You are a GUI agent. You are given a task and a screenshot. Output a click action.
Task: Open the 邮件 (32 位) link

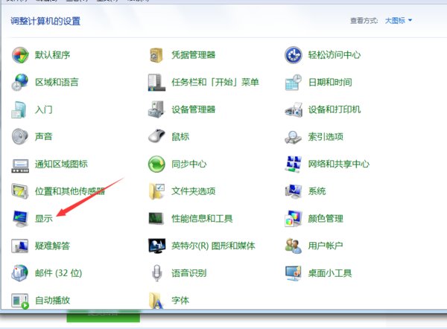coord(58,273)
